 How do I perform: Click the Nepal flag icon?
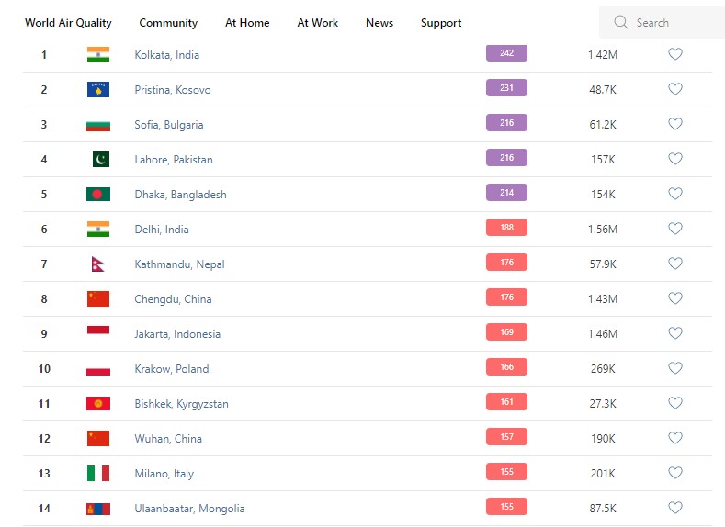click(97, 264)
